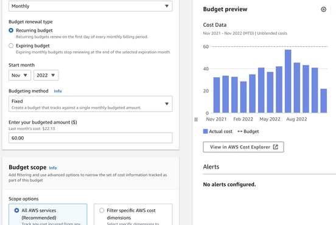This screenshot has height=225, width=336.
Task: Open Info link next to Budgeting method
Action: click(x=58, y=91)
